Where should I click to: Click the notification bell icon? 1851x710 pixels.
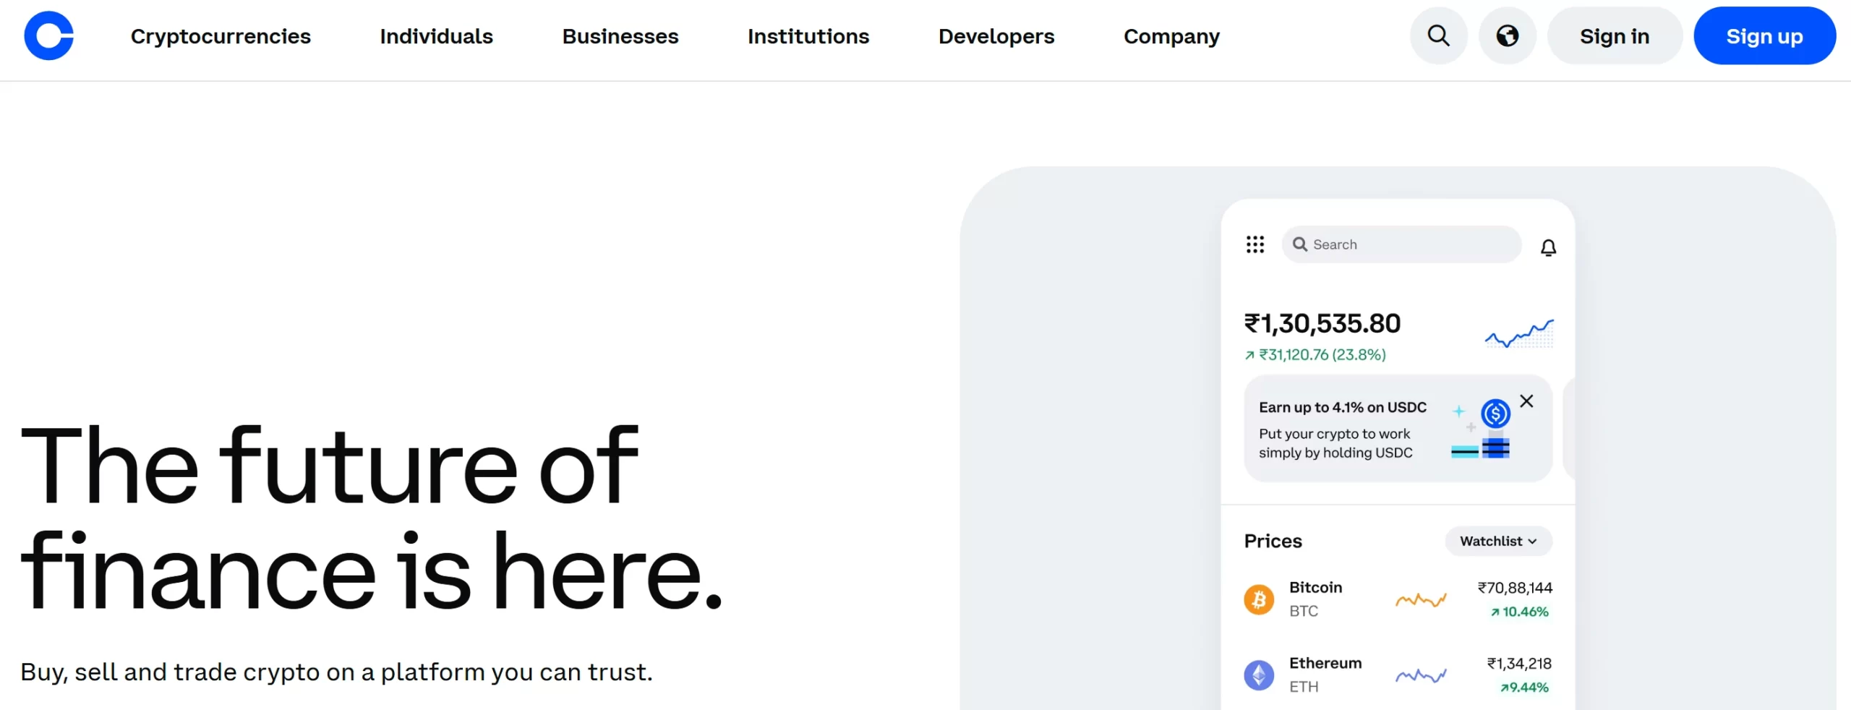[x=1548, y=248]
